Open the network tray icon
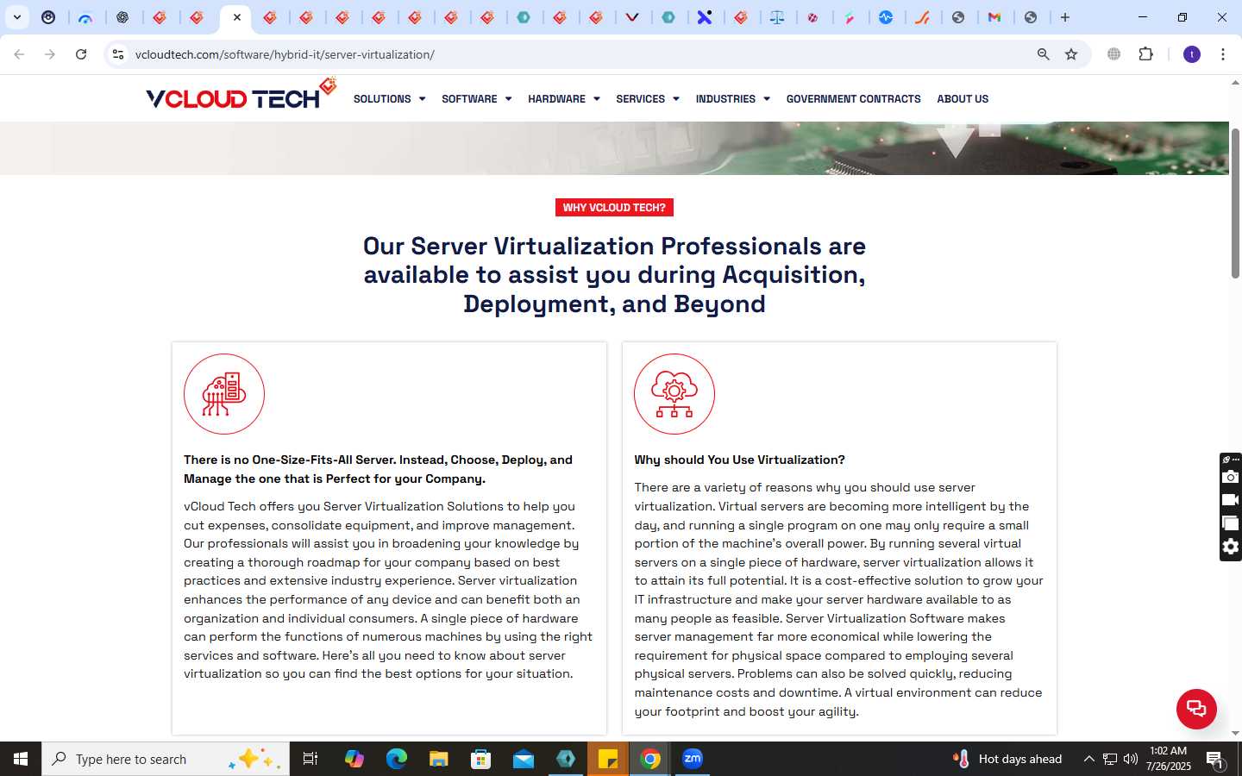Image resolution: width=1242 pixels, height=776 pixels. click(x=1110, y=759)
